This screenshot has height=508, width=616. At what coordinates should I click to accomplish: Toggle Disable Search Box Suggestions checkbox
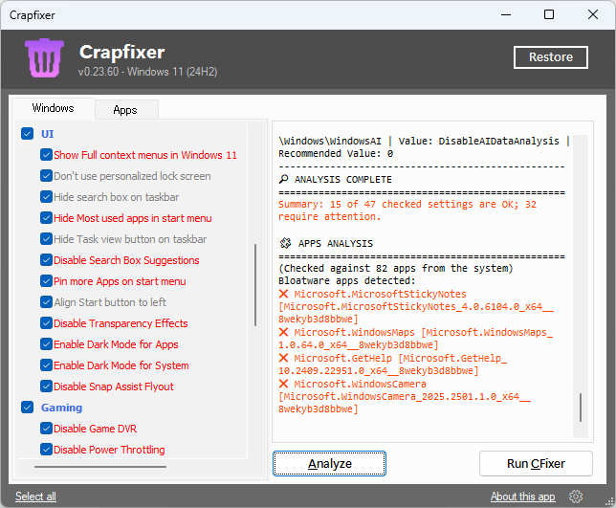pos(46,260)
